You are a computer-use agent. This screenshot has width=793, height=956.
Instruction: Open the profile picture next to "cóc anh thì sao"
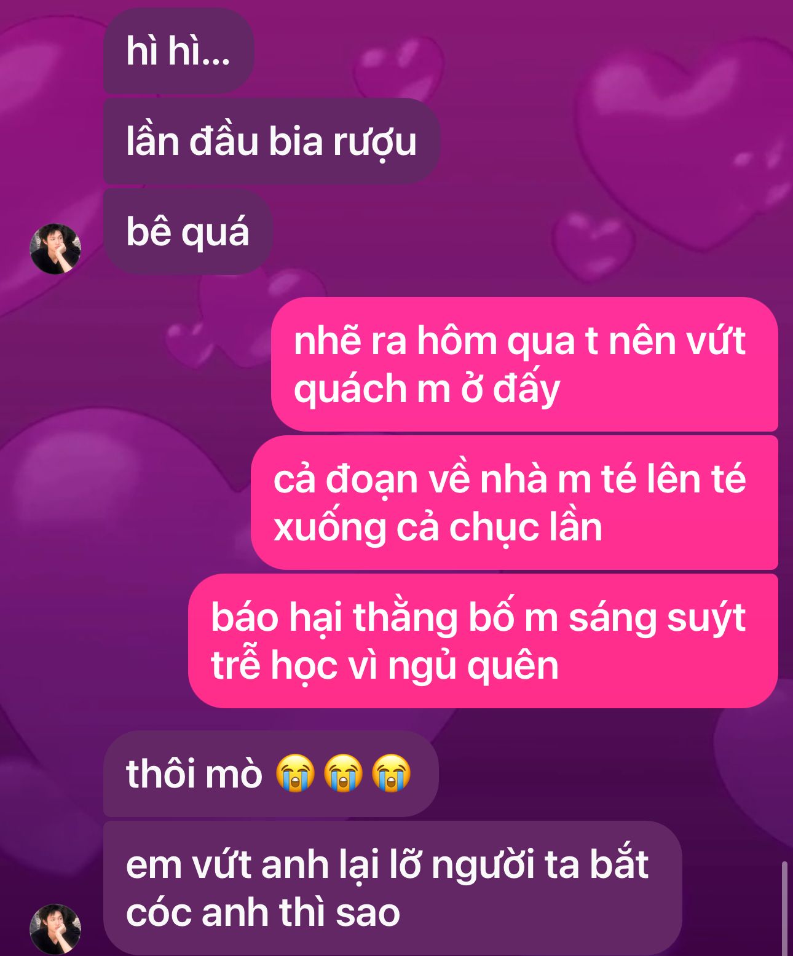pyautogui.click(x=55, y=929)
